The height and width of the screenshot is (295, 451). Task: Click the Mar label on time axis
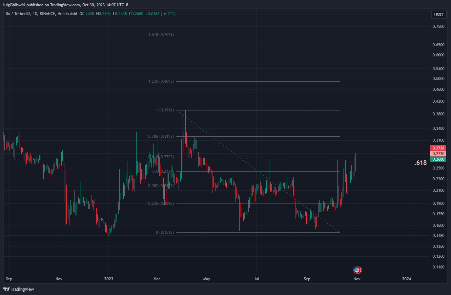coord(157,279)
